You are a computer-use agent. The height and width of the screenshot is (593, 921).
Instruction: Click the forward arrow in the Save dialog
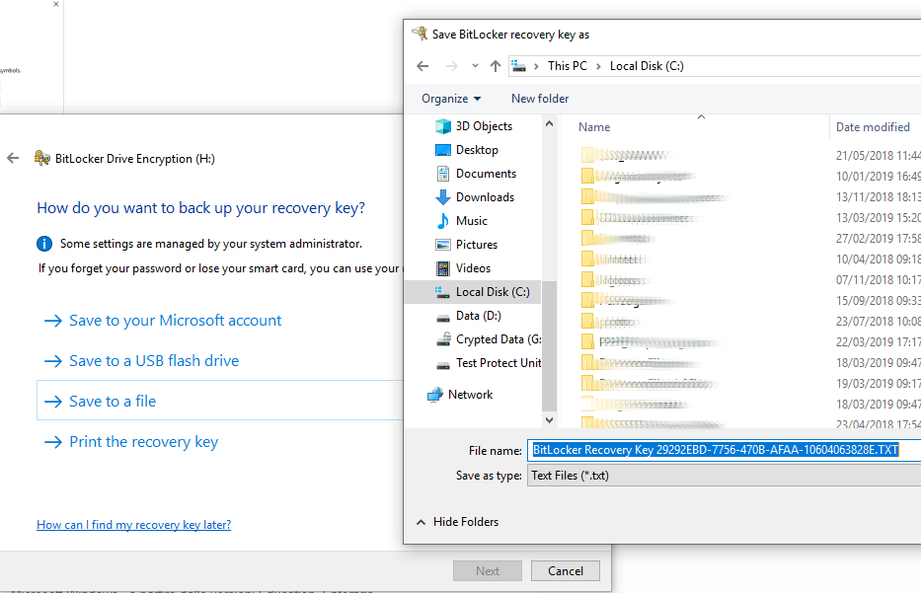[451, 66]
